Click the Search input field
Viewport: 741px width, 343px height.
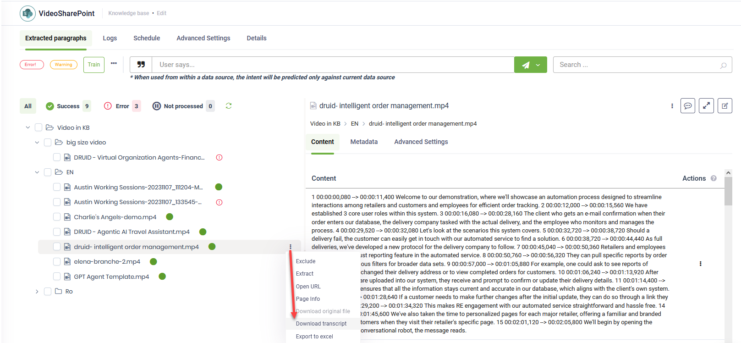tap(637, 65)
